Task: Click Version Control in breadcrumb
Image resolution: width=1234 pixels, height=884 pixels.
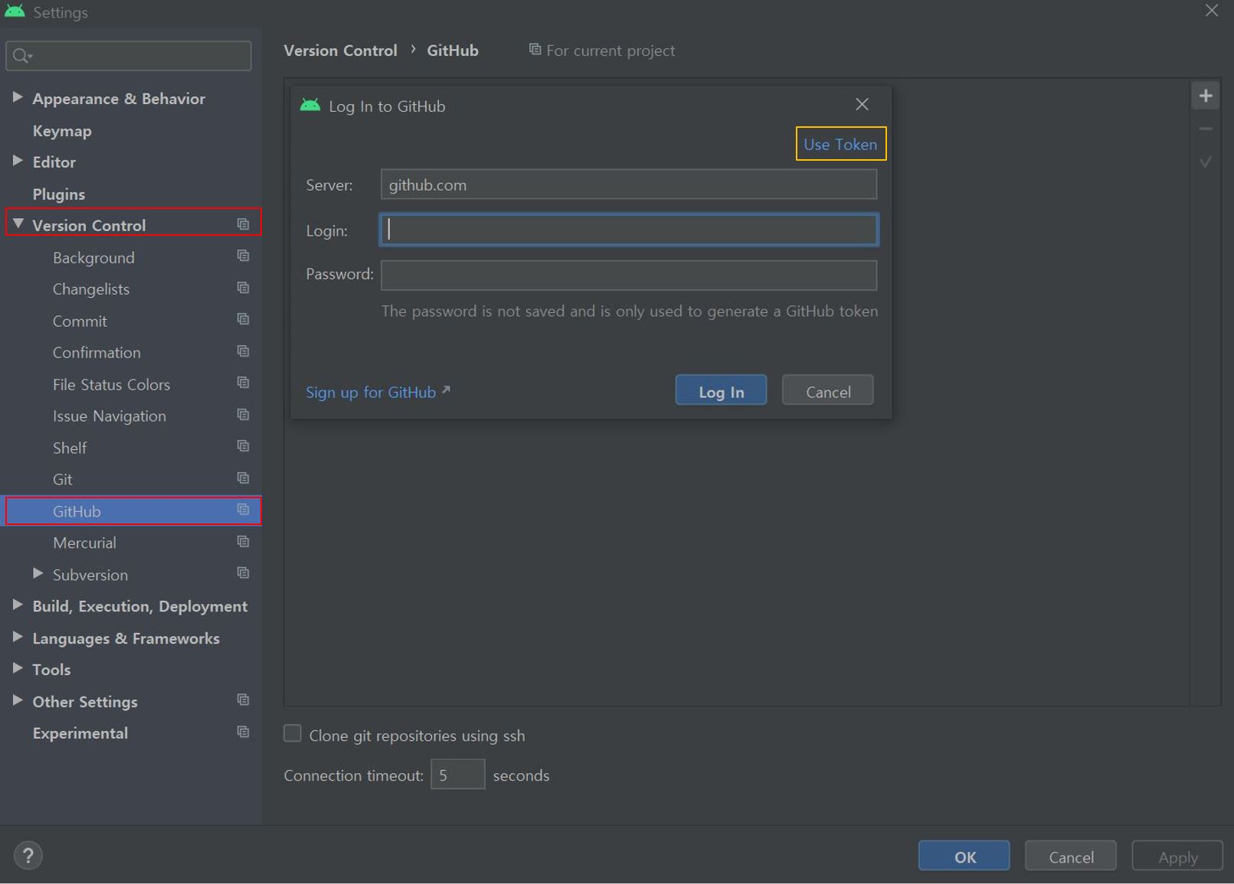Action: [x=340, y=51]
